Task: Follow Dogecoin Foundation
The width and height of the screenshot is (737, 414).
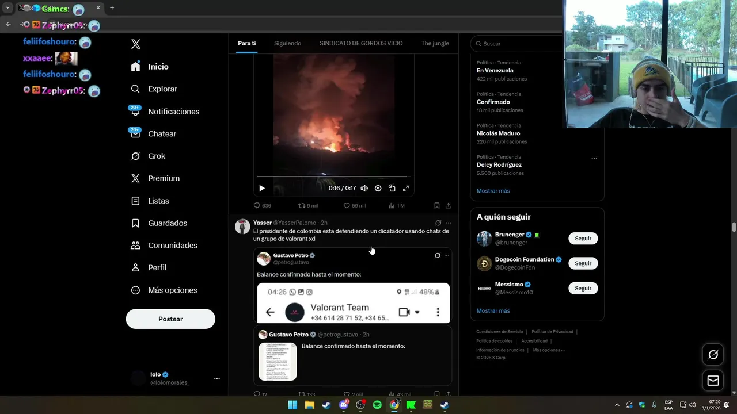Action: [x=583, y=263]
